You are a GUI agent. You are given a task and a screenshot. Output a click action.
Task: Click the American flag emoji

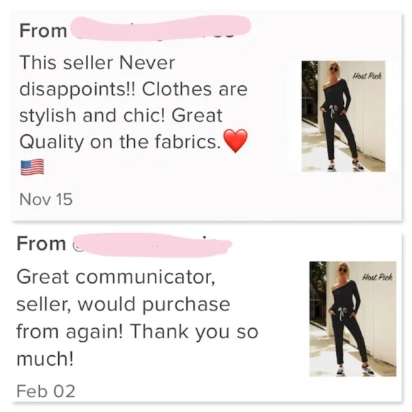32,167
